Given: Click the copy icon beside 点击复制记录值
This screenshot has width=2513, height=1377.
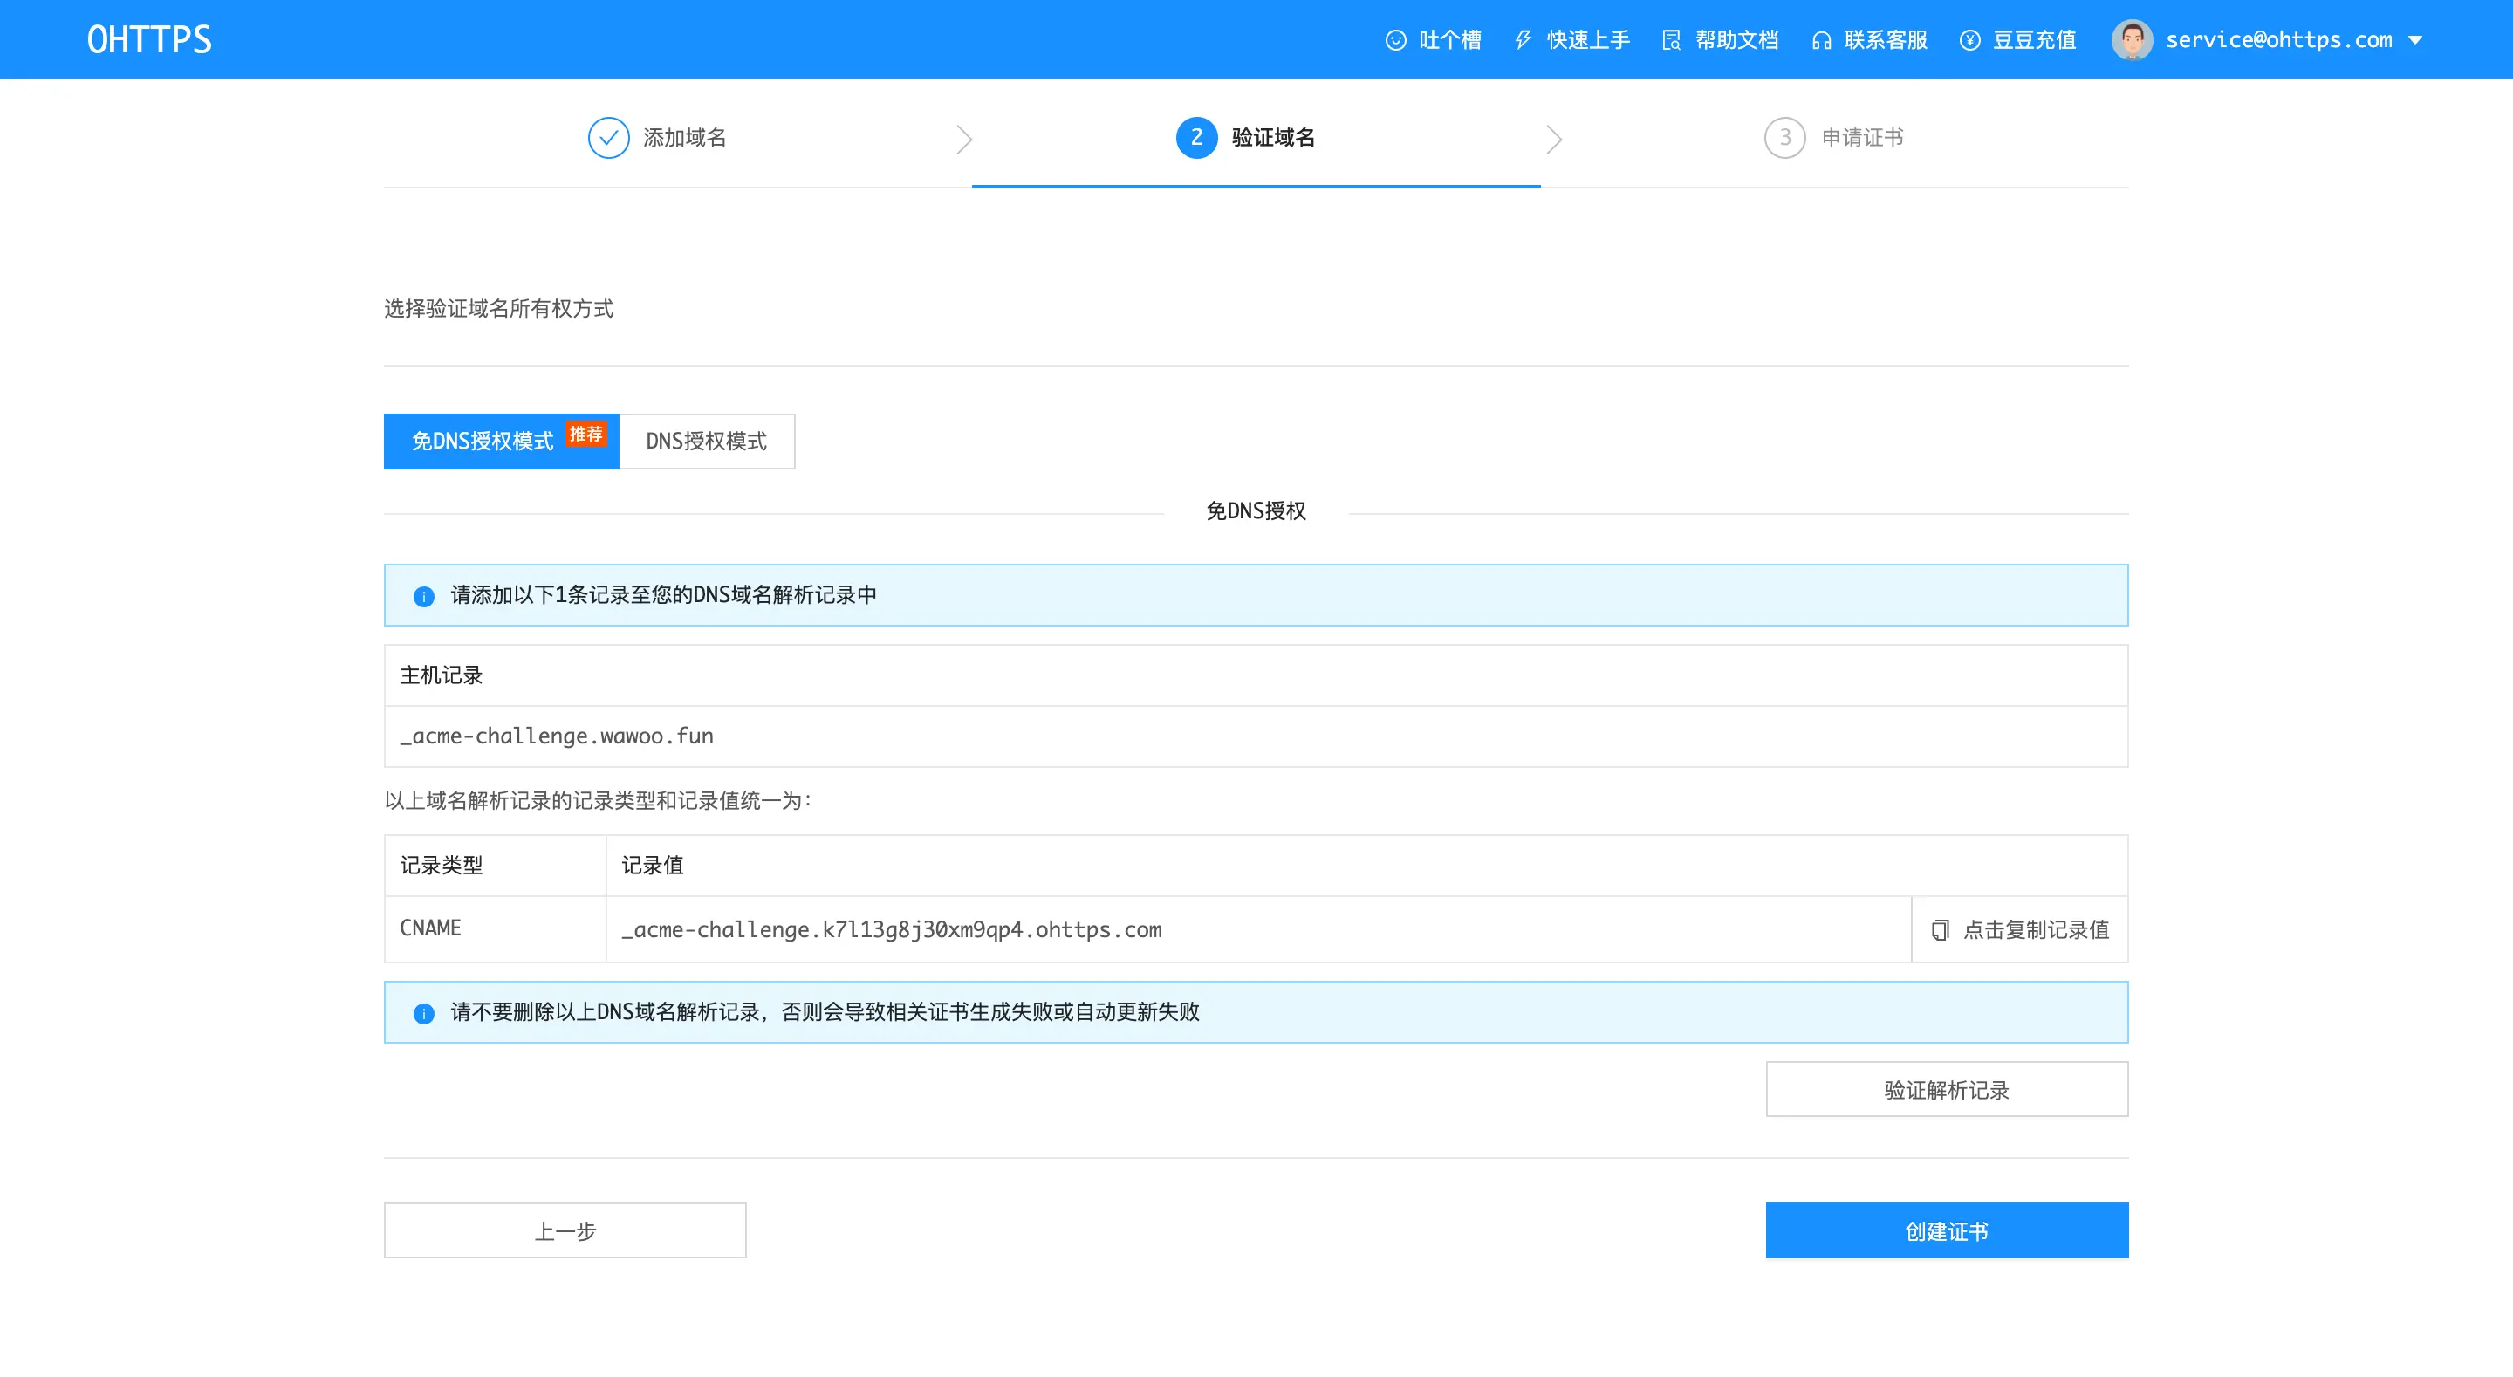Looking at the screenshot, I should (1941, 930).
